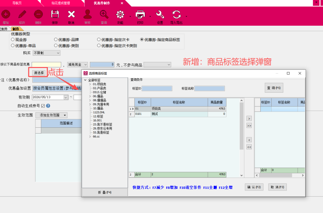This screenshot has width=323, height=213.
Task: Click the 删除 delete icon in toolbar
Action: click(38, 14)
